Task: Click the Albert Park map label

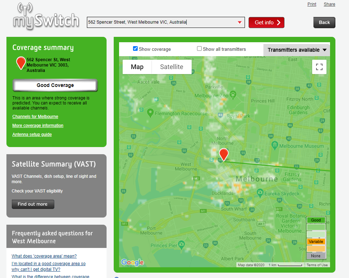Action: [x=232, y=259]
